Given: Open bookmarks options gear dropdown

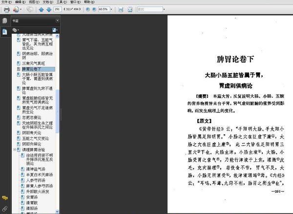Looking at the screenshot, I should point(16,30).
